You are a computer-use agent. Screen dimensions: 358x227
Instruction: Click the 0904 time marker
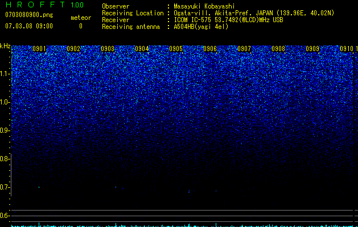click(x=142, y=49)
